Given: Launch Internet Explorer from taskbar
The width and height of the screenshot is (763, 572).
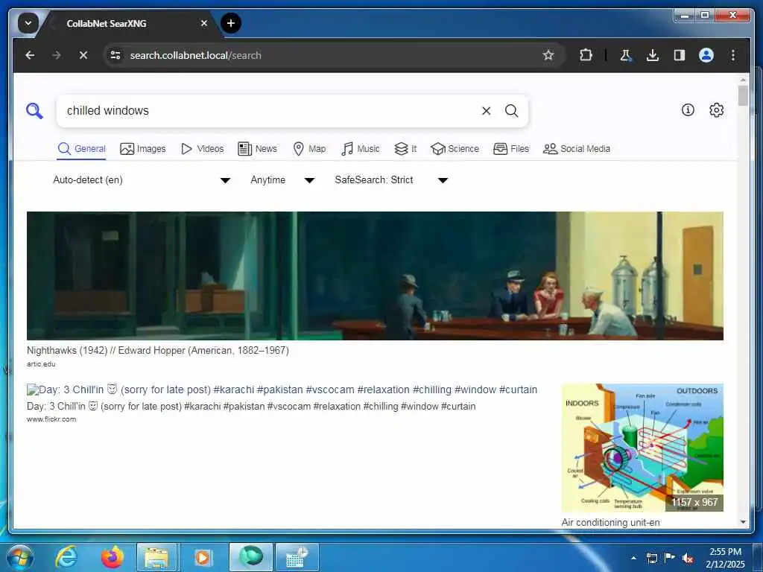Looking at the screenshot, I should (x=66, y=557).
